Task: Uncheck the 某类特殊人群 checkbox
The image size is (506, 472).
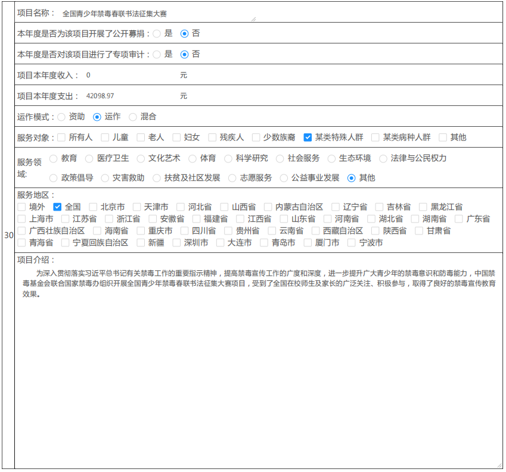Action: [308, 137]
